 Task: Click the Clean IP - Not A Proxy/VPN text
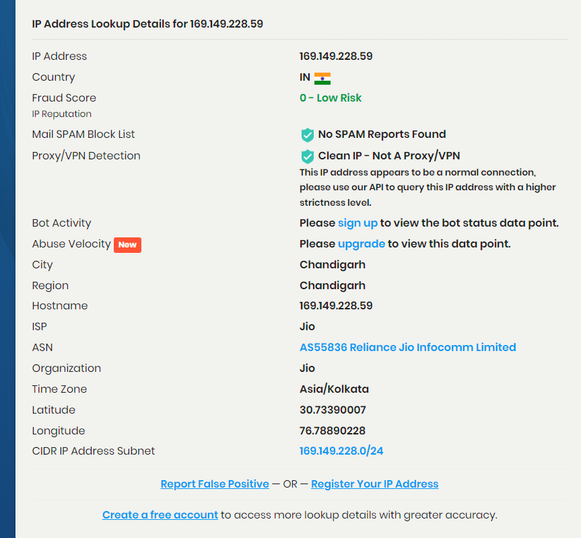389,156
